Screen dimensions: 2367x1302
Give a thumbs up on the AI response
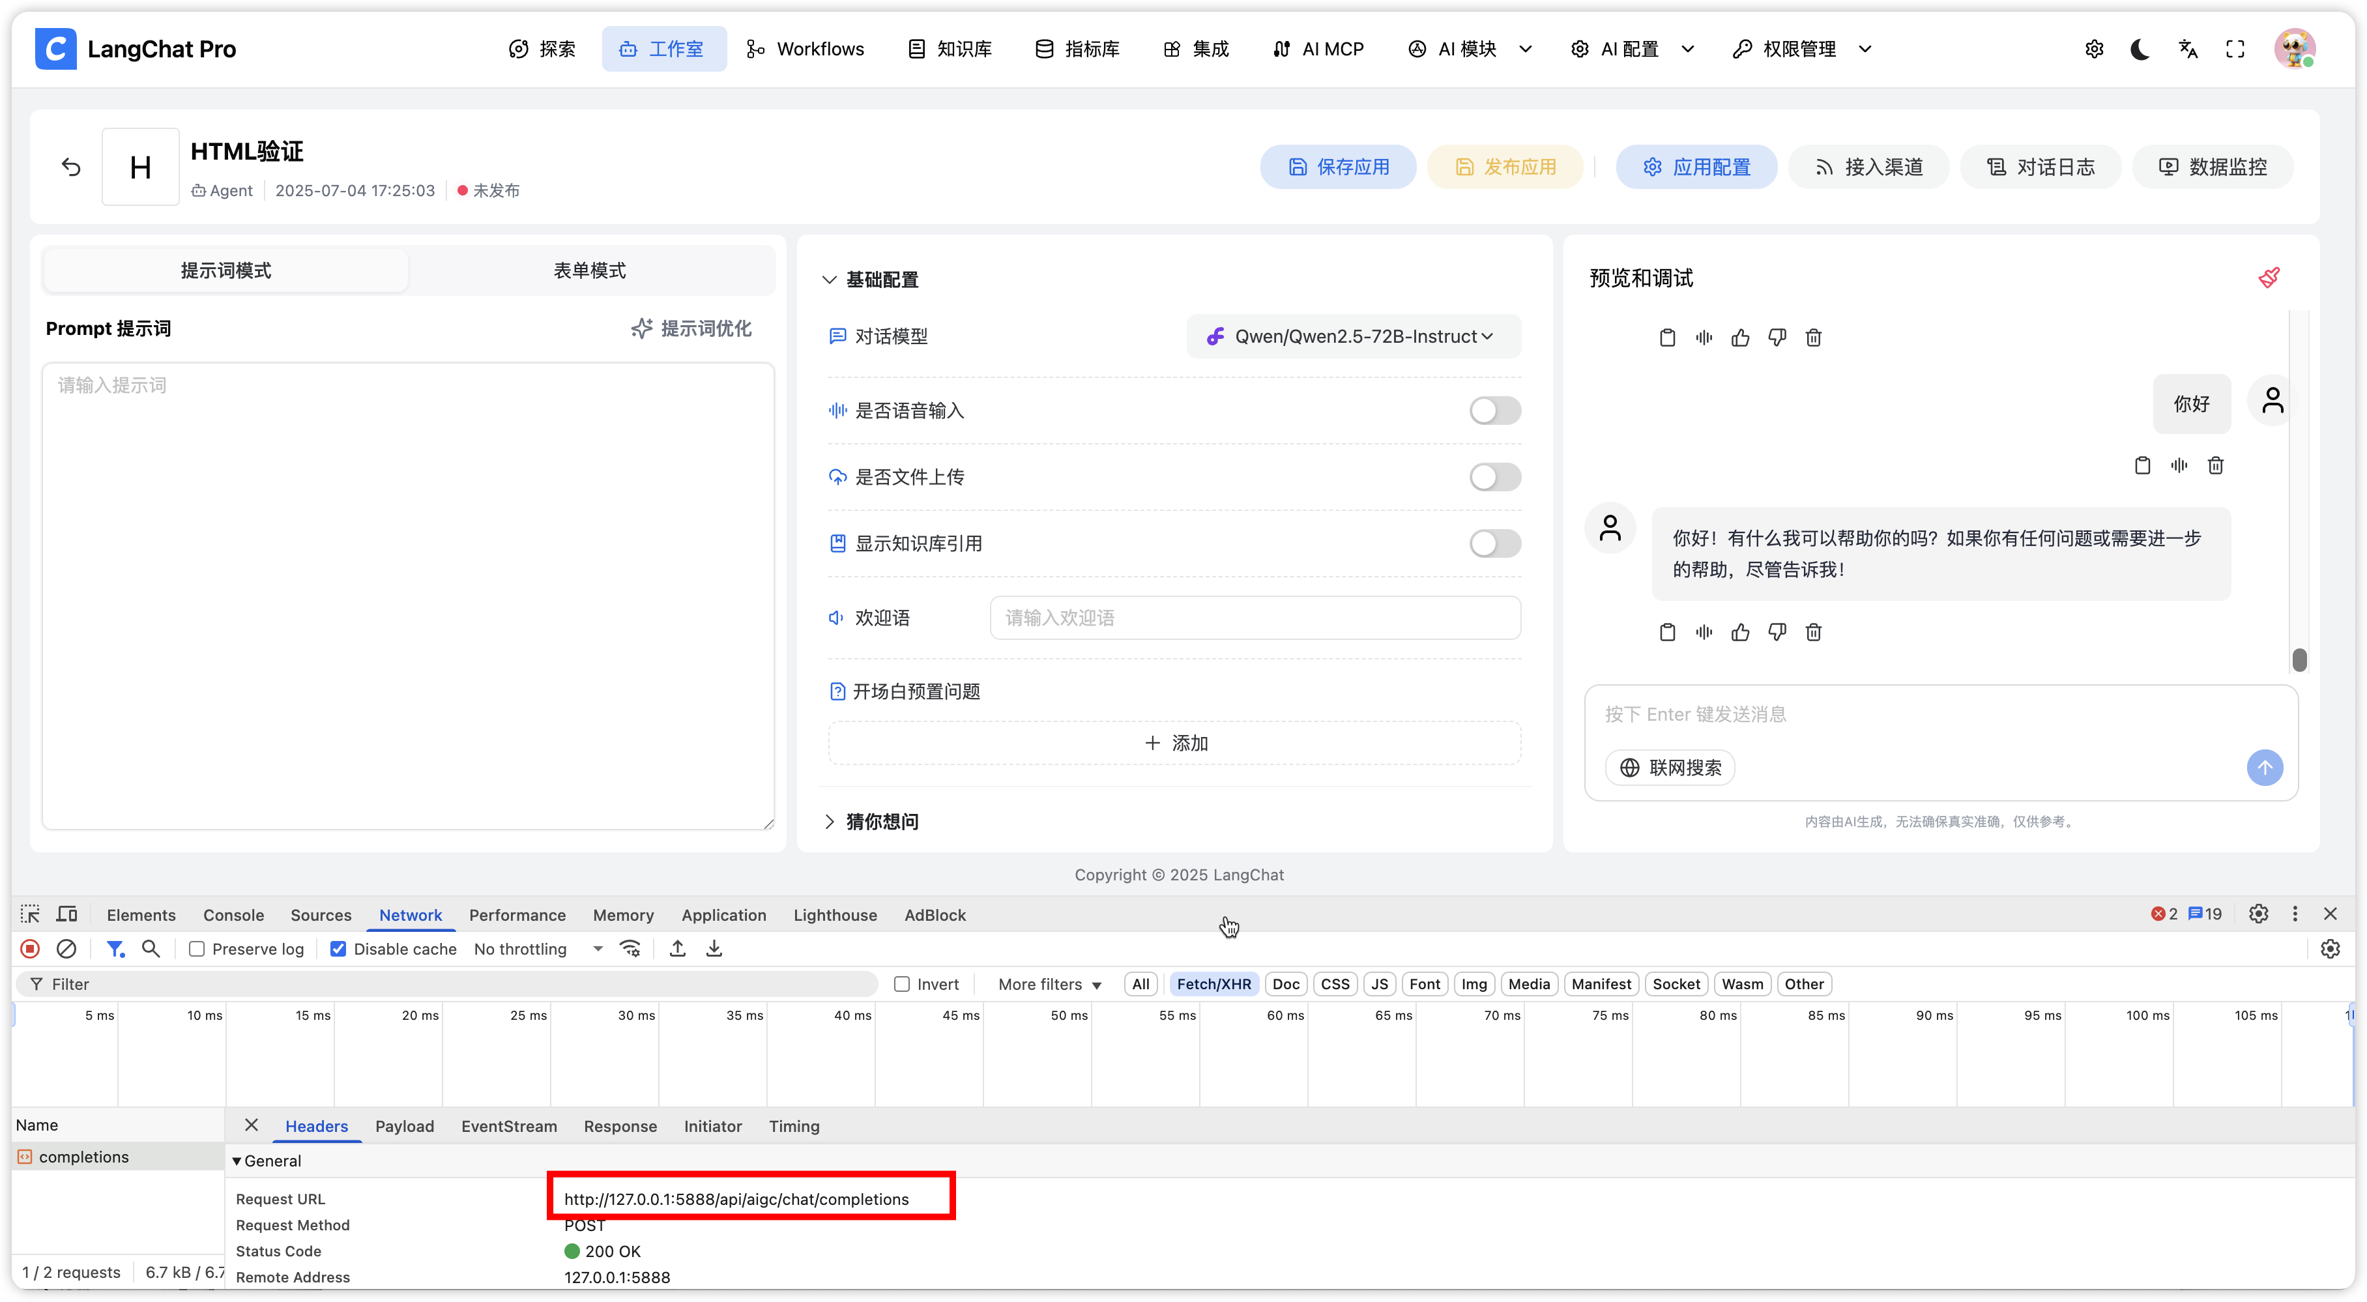click(1740, 632)
